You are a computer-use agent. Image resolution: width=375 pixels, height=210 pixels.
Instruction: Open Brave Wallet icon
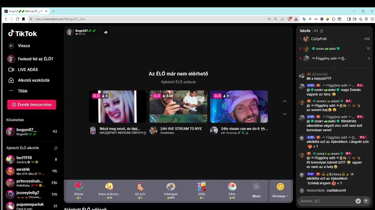pos(354,19)
